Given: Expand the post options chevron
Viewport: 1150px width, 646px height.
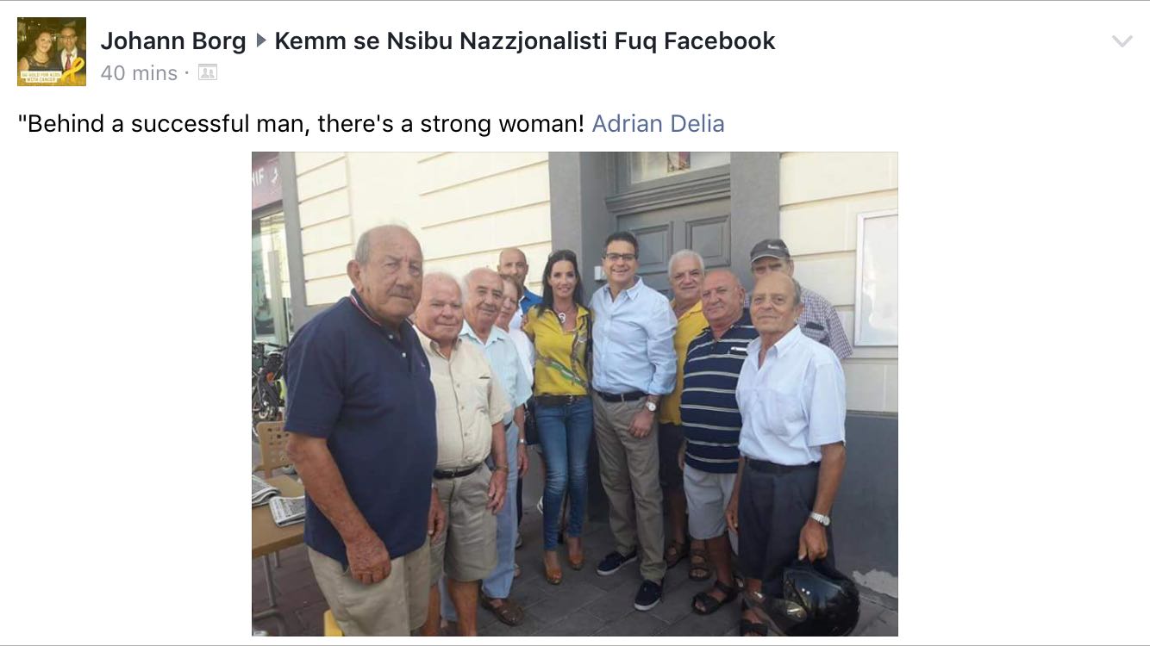Looking at the screenshot, I should click(1122, 41).
